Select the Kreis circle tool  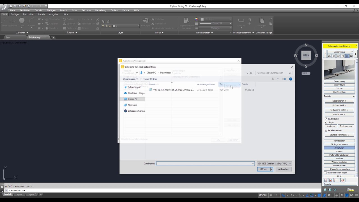[x=22, y=22]
